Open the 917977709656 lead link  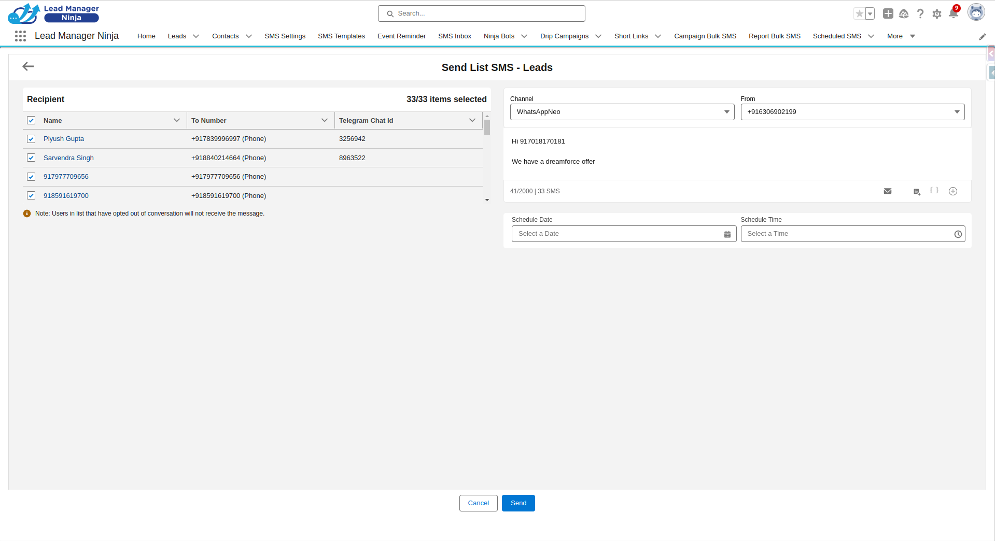coord(66,177)
